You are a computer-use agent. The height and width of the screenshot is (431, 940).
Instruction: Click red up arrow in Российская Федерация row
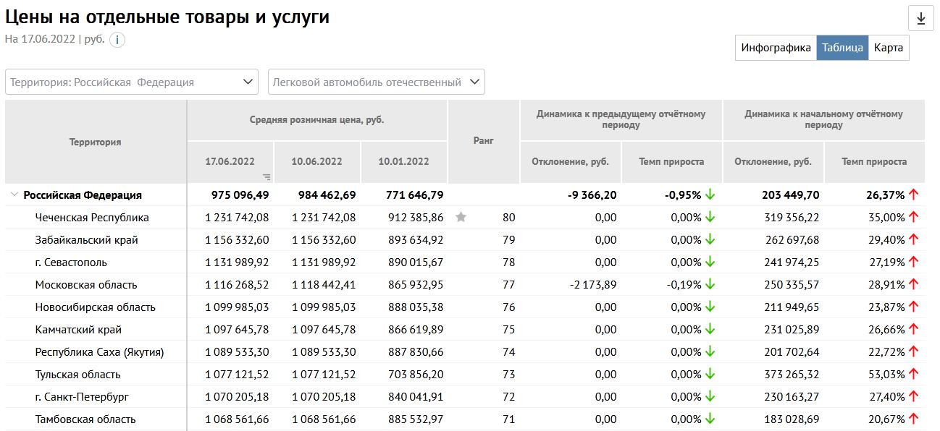(x=913, y=195)
